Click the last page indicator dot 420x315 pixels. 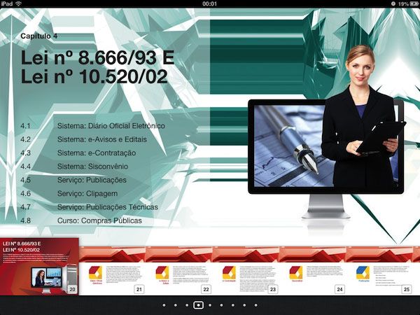coord(255,305)
